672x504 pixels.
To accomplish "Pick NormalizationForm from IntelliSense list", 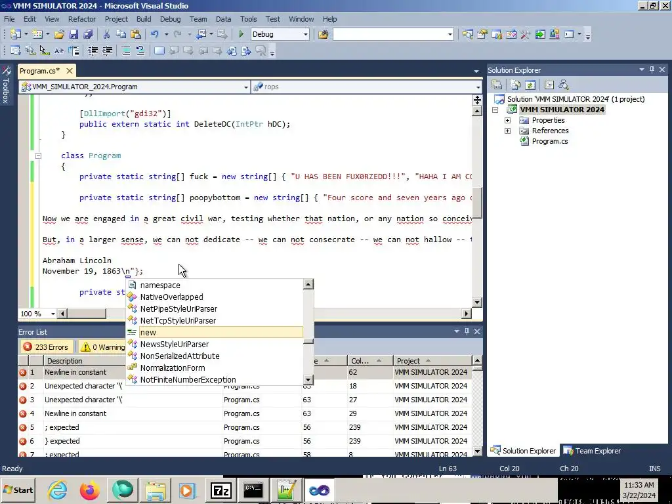I will 215,367.
